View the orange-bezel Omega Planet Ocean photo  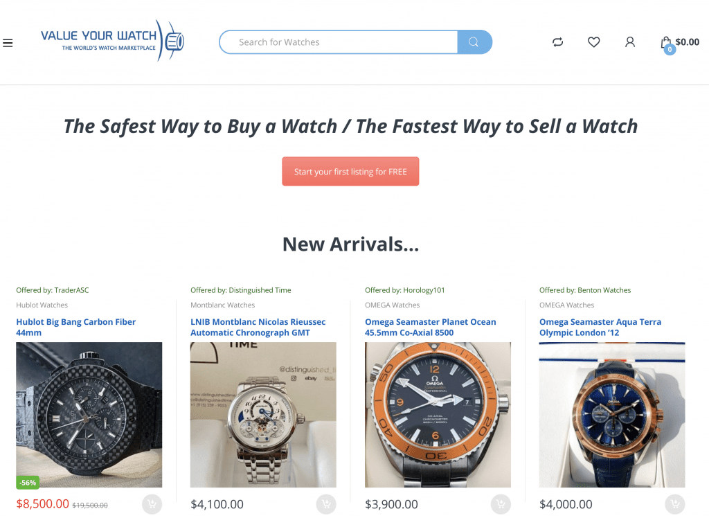click(438, 415)
